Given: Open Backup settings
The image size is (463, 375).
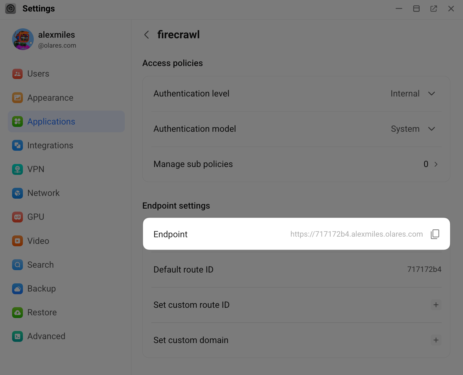Looking at the screenshot, I should [66, 288].
